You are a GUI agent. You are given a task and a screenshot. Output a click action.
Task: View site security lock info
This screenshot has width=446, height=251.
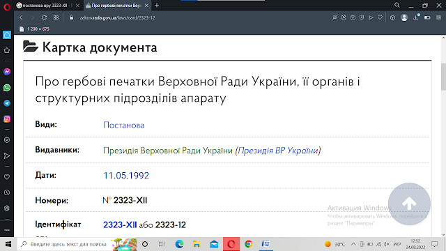pos(71,17)
